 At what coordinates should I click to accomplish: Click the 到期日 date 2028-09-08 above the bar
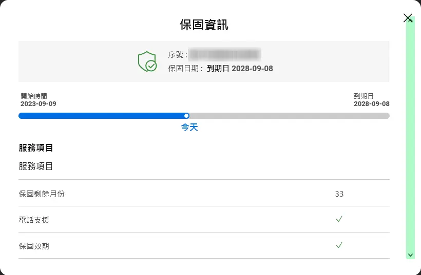click(x=371, y=104)
